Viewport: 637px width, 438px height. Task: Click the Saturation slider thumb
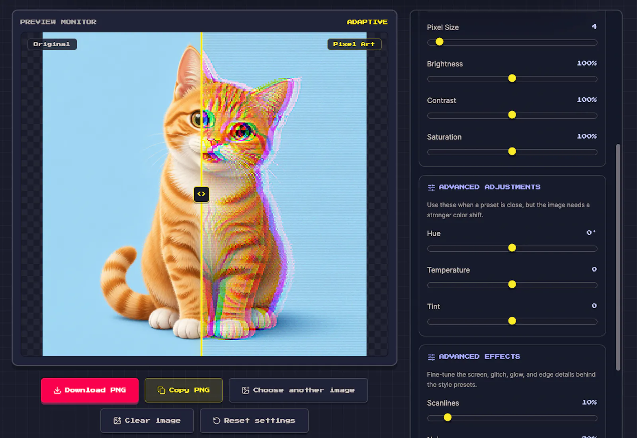pyautogui.click(x=512, y=152)
